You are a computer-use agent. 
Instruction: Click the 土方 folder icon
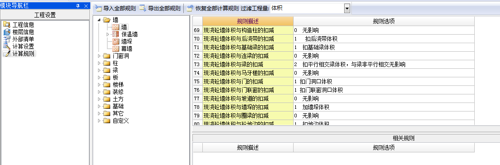tap(107, 99)
